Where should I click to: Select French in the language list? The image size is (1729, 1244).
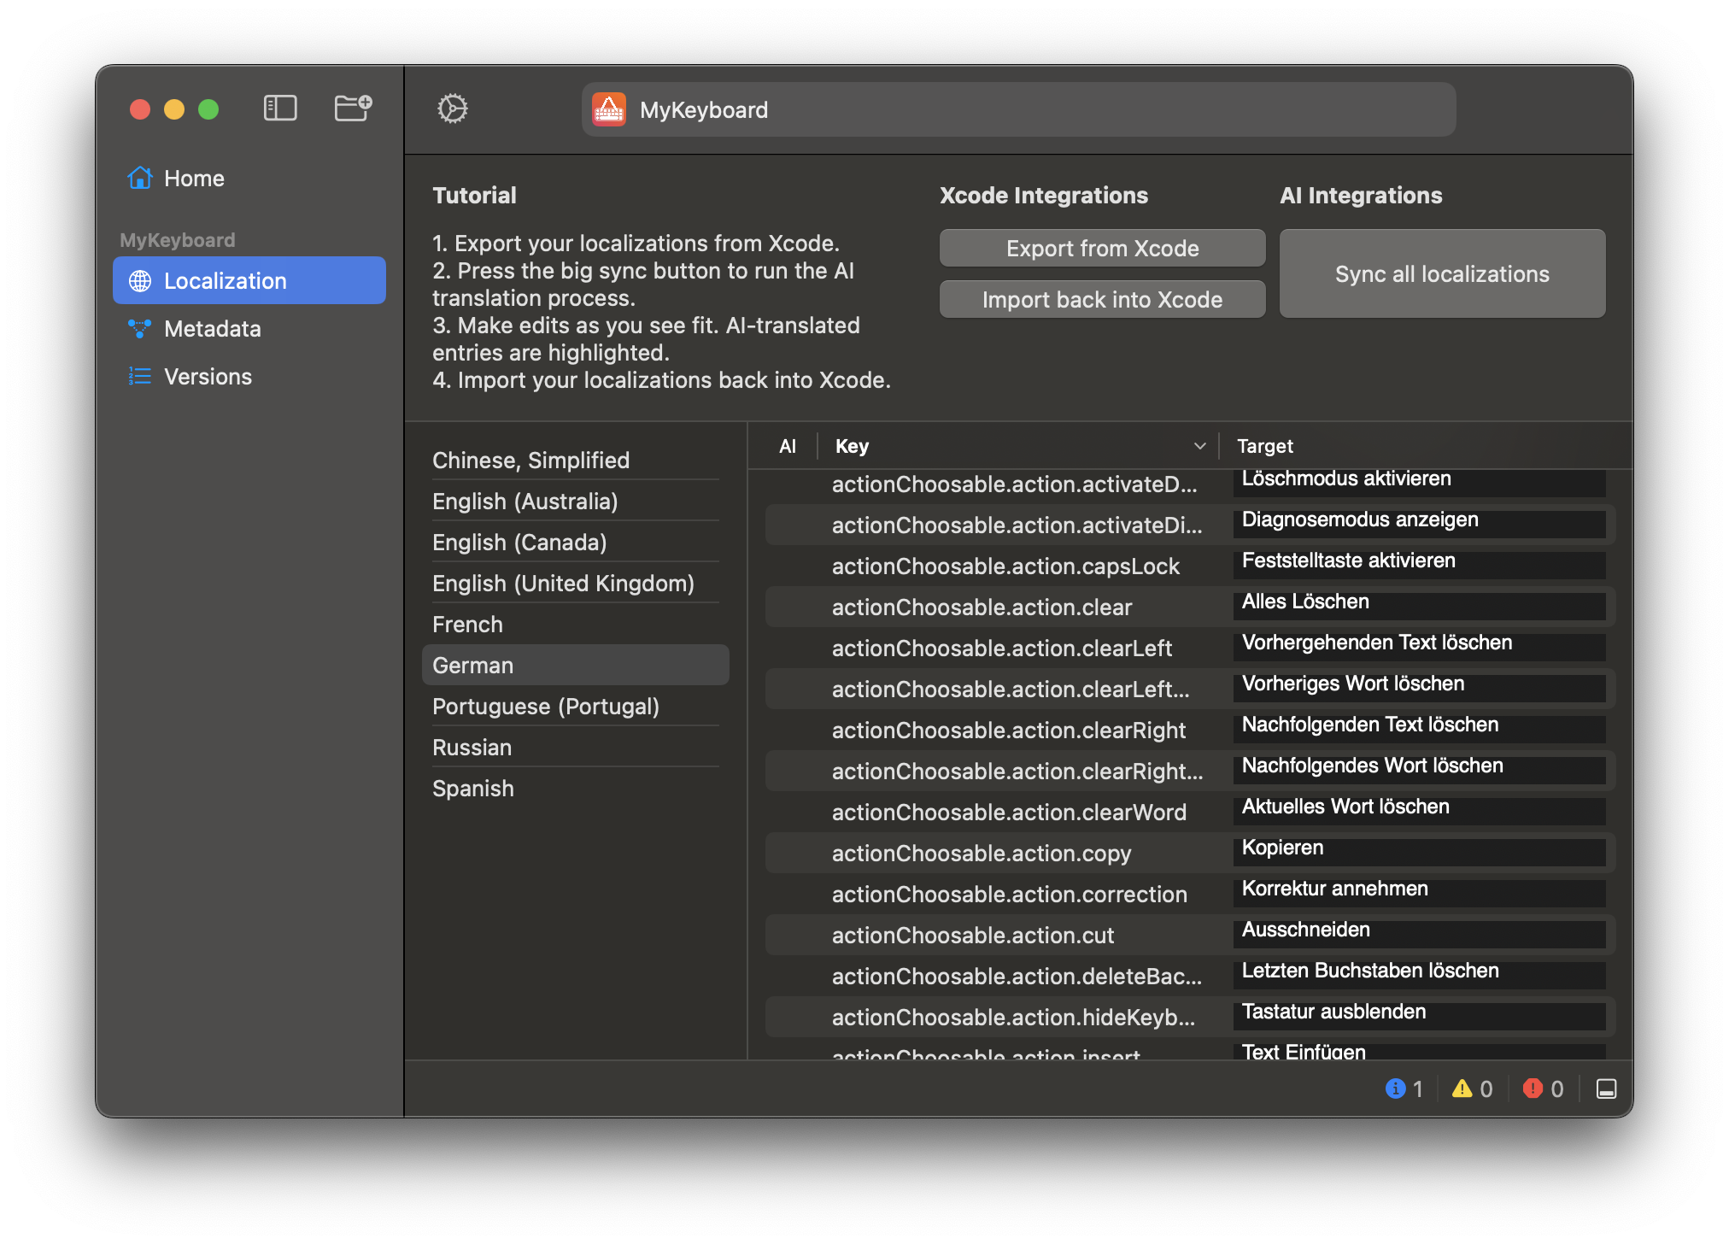click(468, 625)
